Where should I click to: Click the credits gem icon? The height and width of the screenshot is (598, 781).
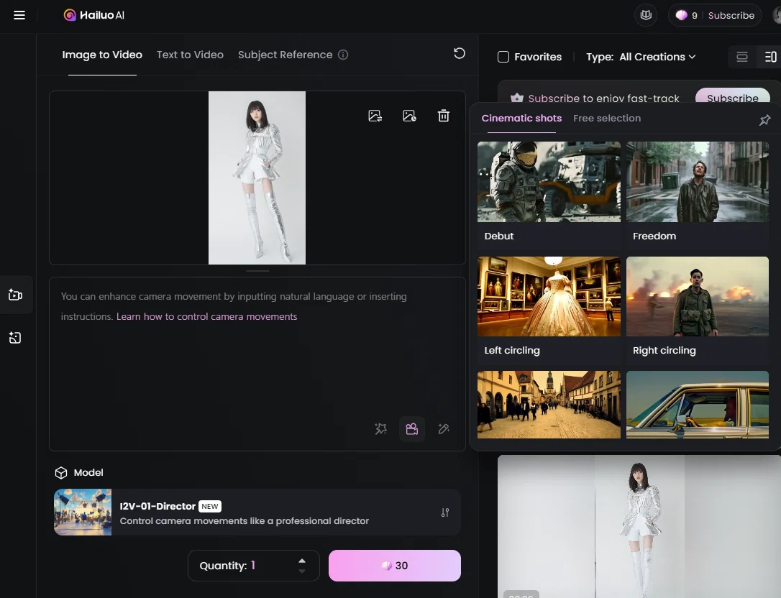pos(681,15)
